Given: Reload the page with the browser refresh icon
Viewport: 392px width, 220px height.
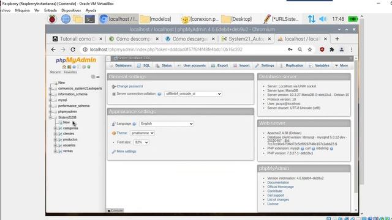Looking at the screenshot, I should [x=73, y=50].
